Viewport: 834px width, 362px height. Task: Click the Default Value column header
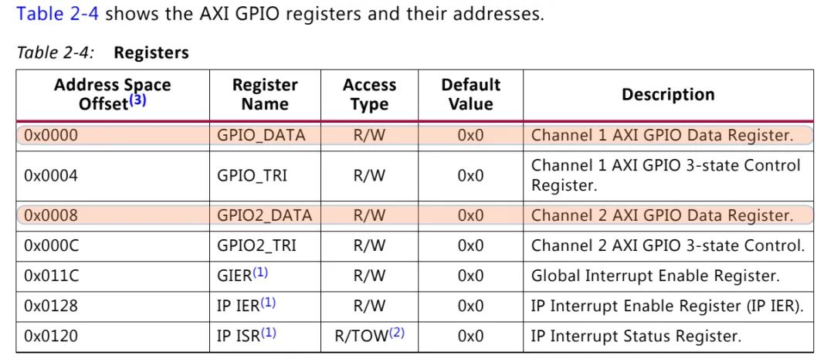coord(471,94)
